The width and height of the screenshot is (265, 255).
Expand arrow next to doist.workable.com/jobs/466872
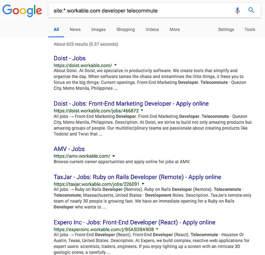142,111
